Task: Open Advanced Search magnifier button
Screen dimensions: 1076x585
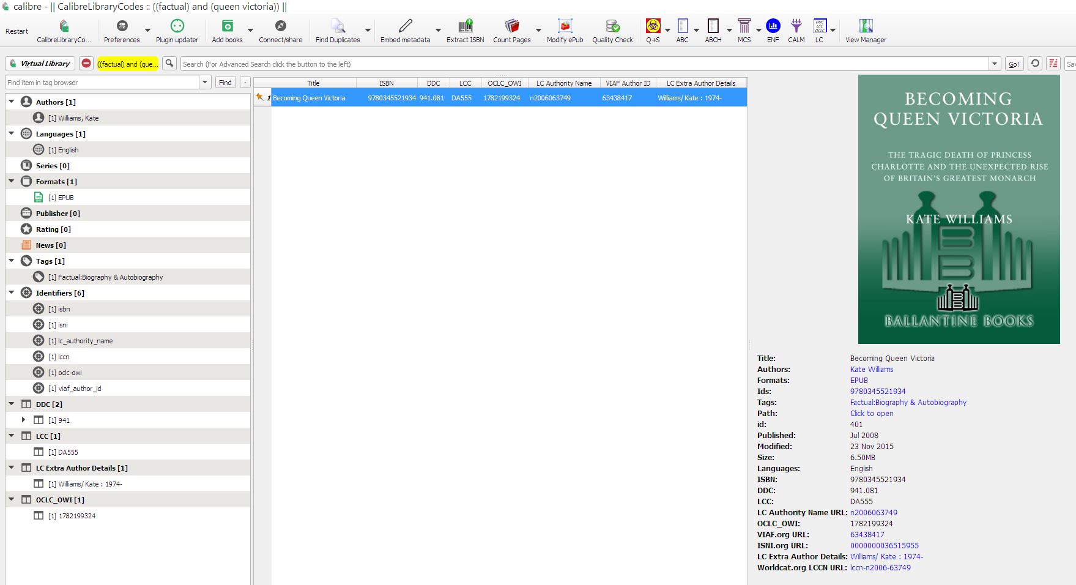Action: click(x=169, y=64)
